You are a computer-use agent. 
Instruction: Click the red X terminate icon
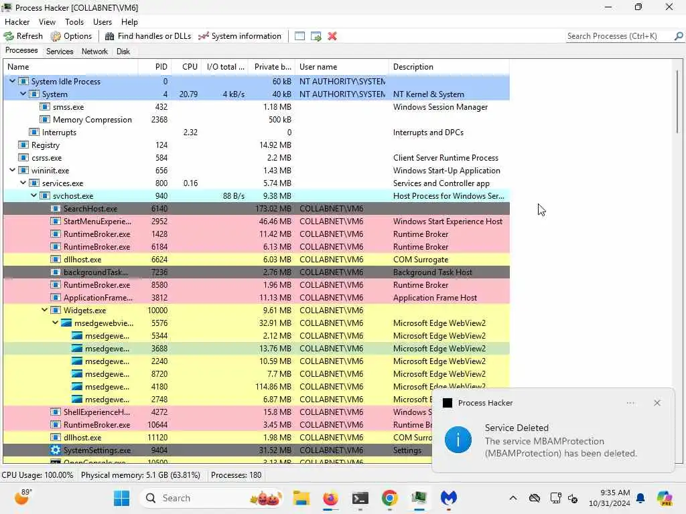[332, 36]
